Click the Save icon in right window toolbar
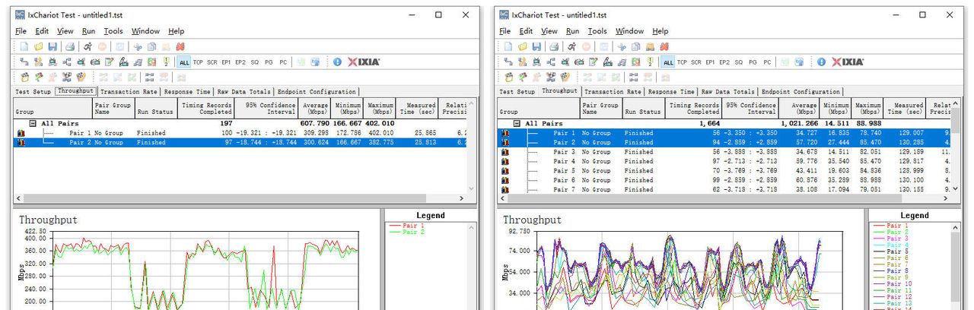The height and width of the screenshot is (310, 974). pos(536,46)
